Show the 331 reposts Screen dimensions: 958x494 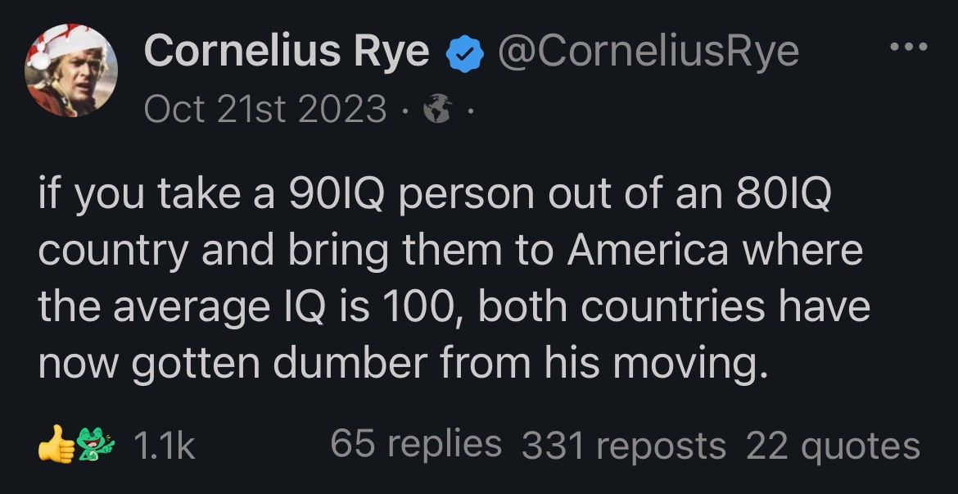point(623,446)
